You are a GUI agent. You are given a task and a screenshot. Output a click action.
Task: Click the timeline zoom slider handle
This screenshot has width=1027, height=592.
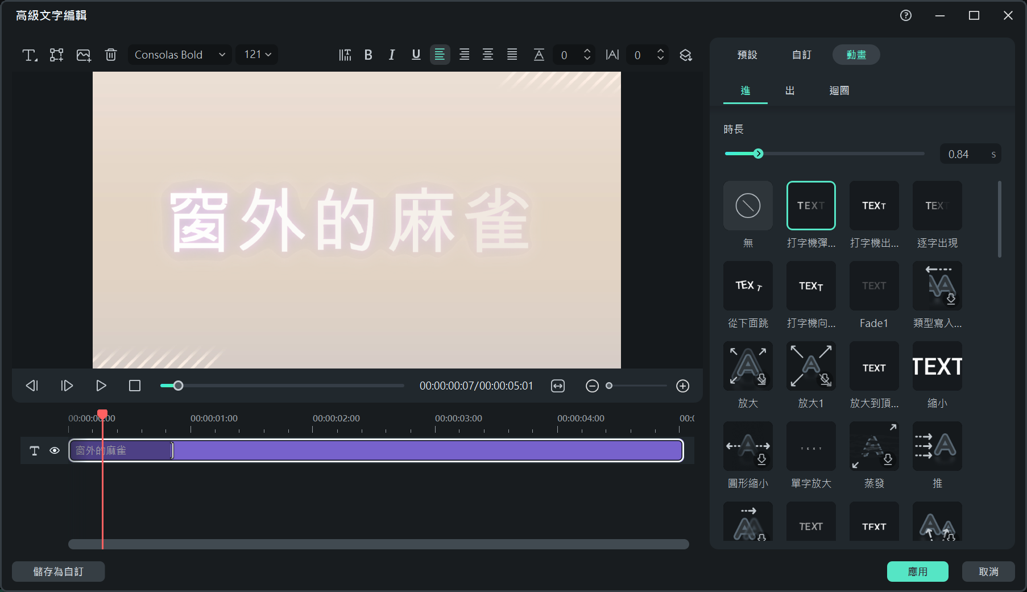[x=609, y=386]
